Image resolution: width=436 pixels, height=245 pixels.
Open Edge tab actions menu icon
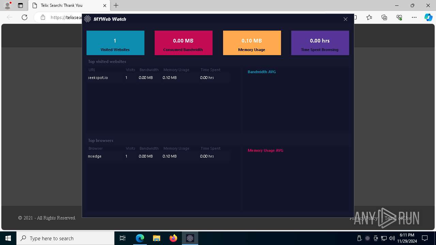coord(20,5)
